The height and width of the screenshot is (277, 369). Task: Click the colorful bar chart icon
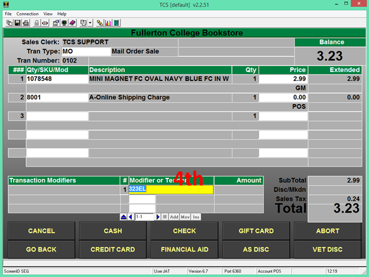point(108,23)
